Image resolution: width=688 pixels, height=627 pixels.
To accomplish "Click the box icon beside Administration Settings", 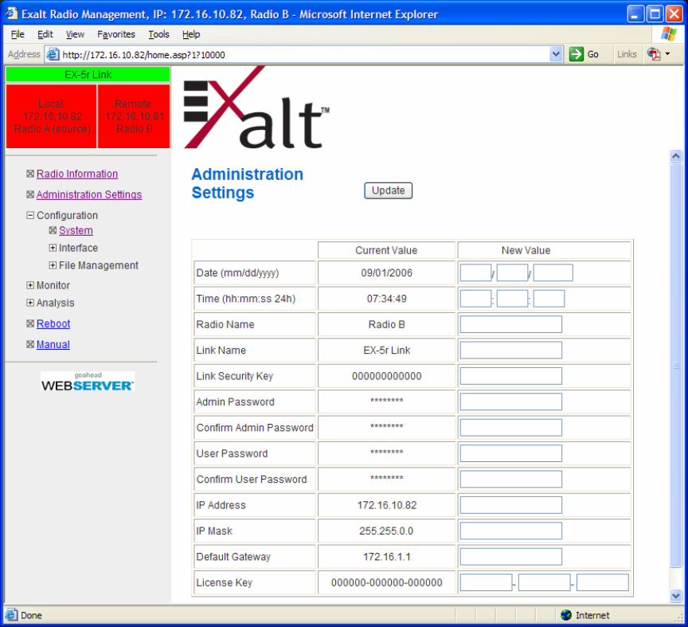I will click(29, 194).
